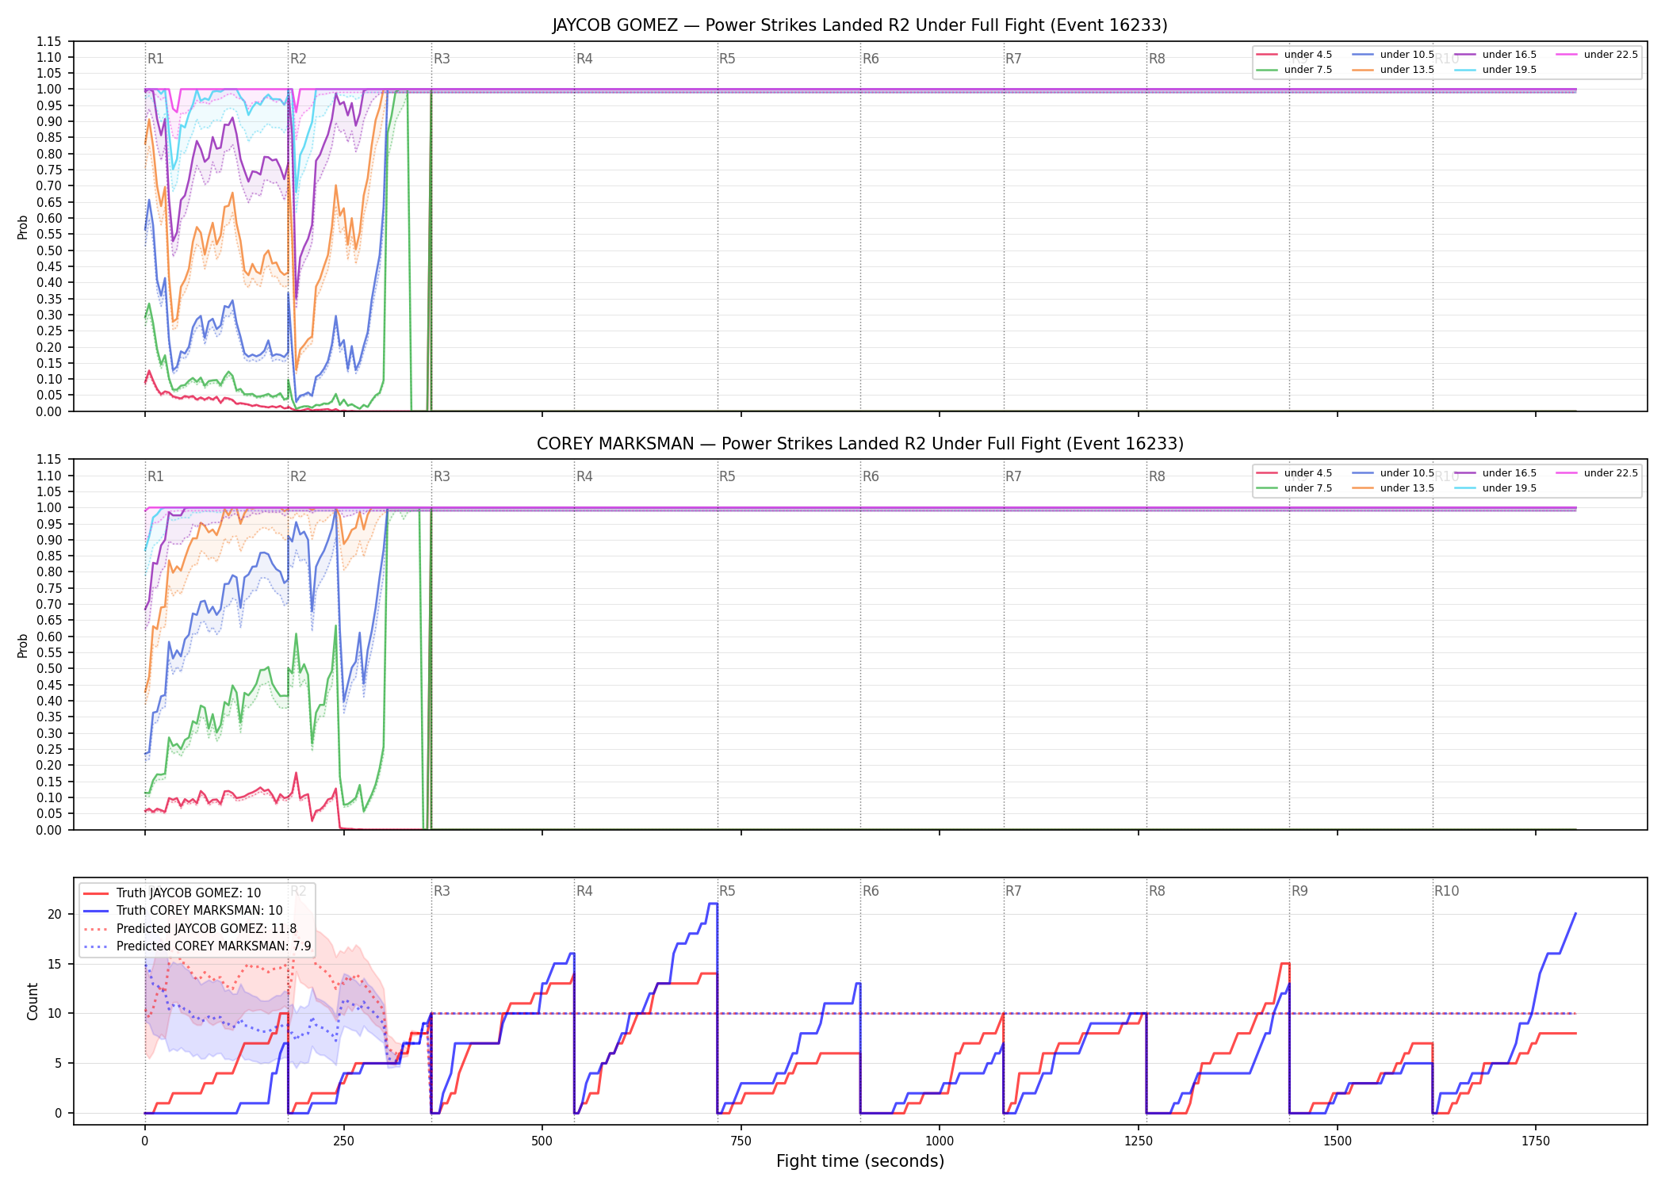Click the R5 round marker in bottom chart
Screen dimensions: 1665x1189
(727, 891)
